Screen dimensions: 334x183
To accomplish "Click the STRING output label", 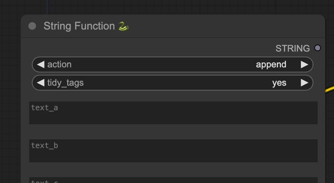I will click(292, 48).
